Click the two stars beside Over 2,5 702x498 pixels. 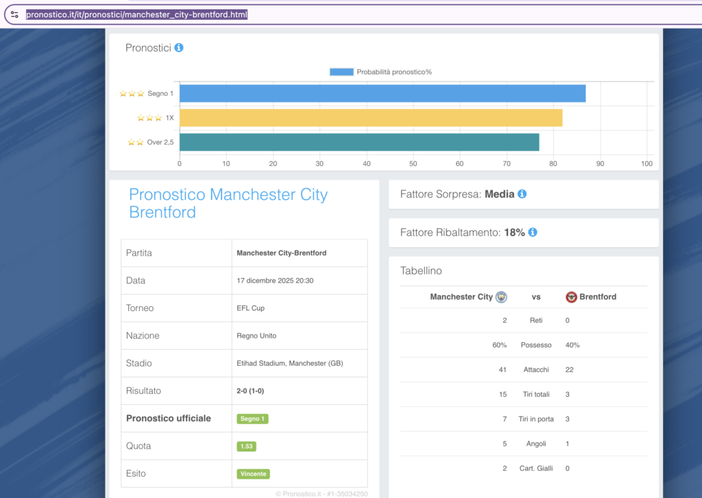136,142
